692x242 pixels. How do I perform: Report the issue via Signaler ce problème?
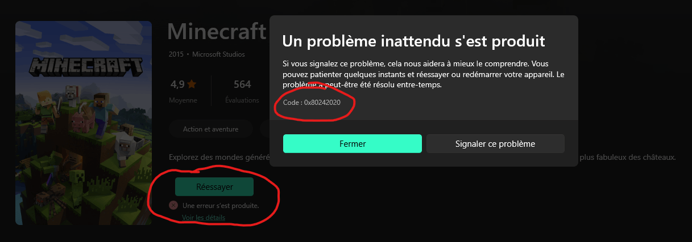[x=495, y=143]
